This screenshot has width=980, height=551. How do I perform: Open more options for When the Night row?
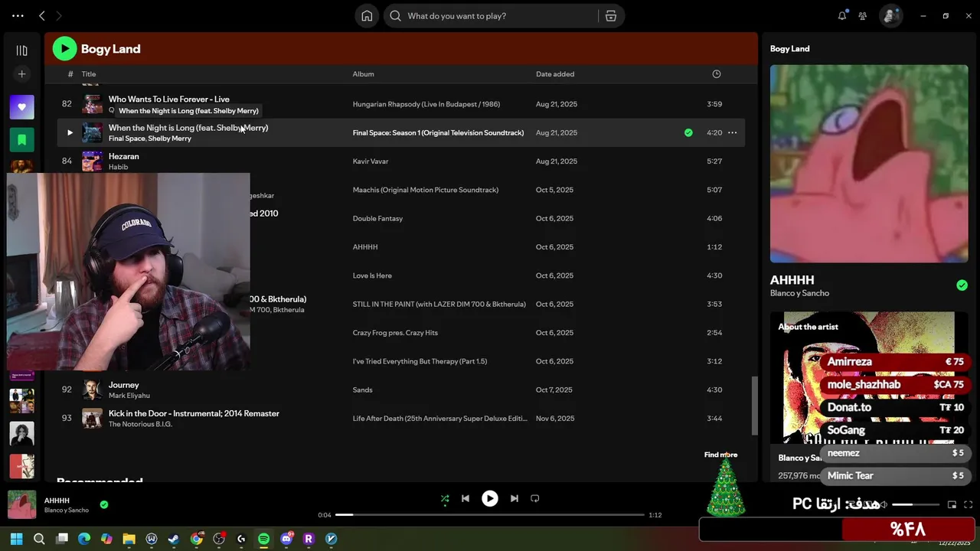tap(732, 132)
